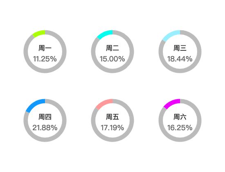The height and width of the screenshot is (172, 225).
Task: Select the 周六 label text
Action: [180, 117]
